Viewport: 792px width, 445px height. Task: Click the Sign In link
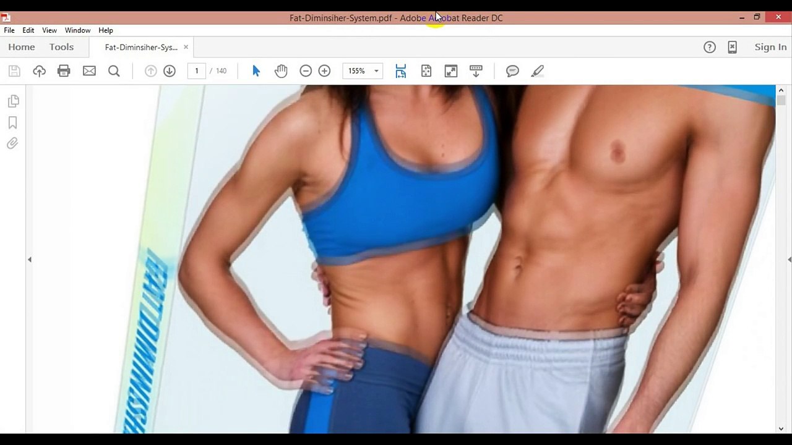coord(770,47)
